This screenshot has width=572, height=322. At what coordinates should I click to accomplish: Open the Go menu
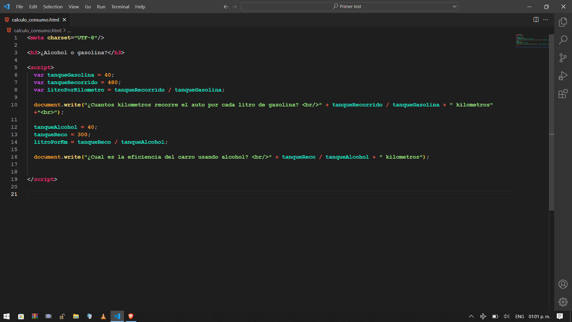(x=88, y=7)
